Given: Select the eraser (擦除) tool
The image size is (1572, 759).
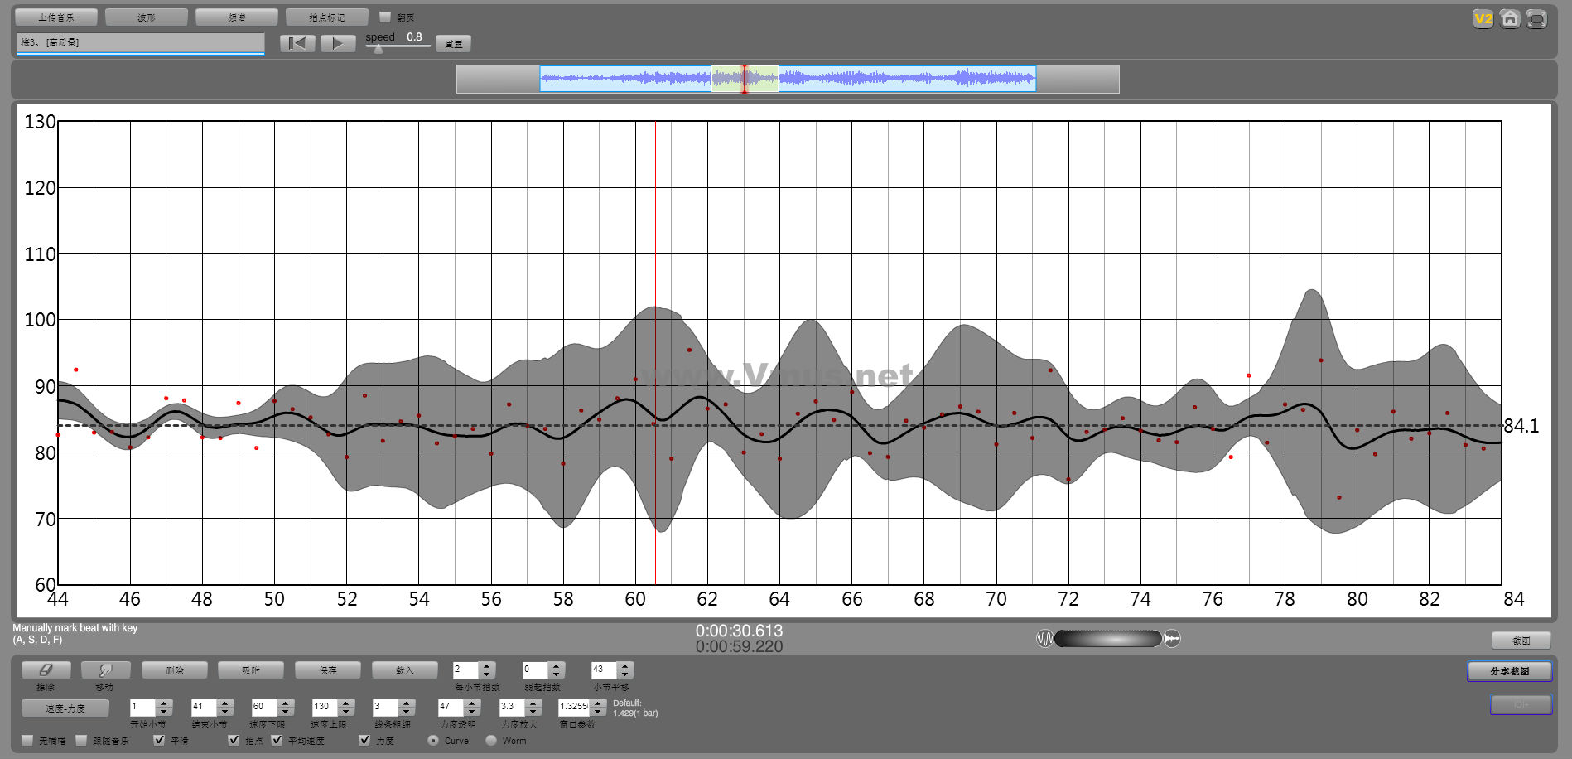Looking at the screenshot, I should 46,670.
